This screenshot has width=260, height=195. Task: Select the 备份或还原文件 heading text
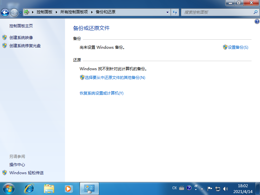coord(91,28)
